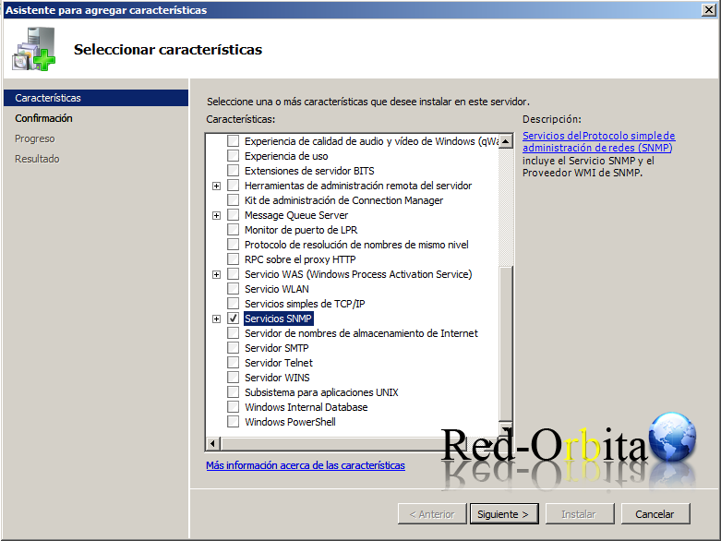The height and width of the screenshot is (541, 721).
Task: Open the SNMP services description link
Action: coord(598,141)
